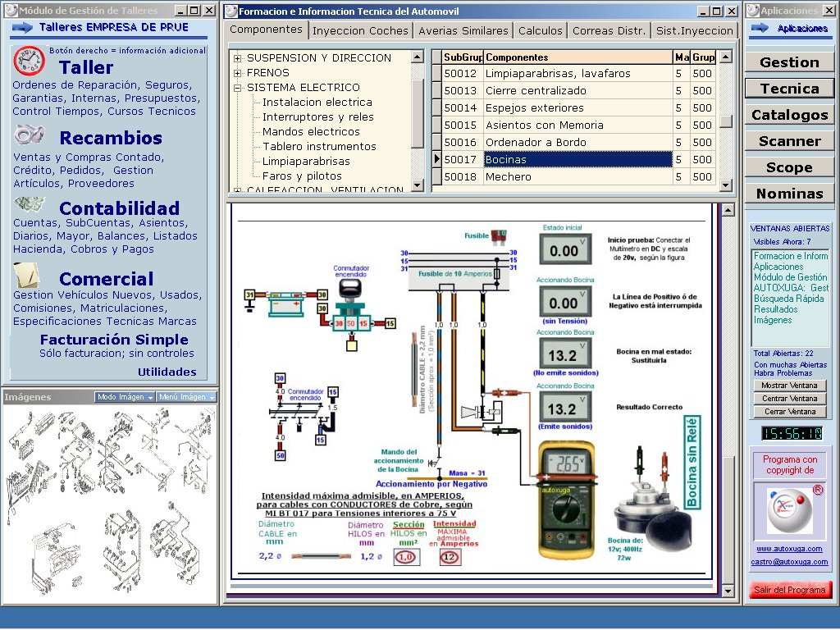
Task: Click the blue arrow icon in Aplicaciones window
Action: coord(760,28)
